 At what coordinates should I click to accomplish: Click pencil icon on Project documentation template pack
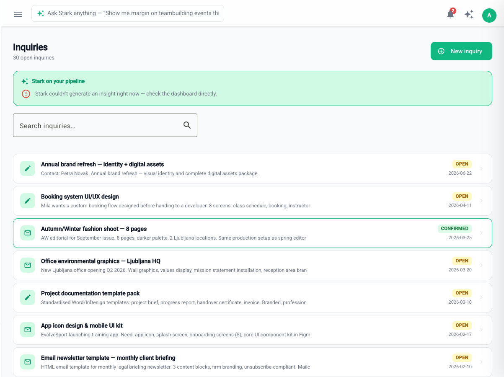[x=28, y=297]
